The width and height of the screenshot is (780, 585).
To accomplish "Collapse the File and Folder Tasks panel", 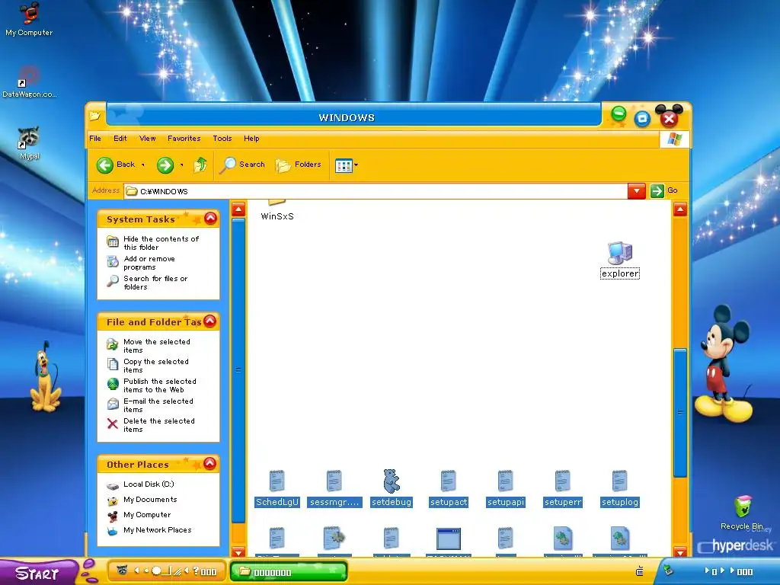I will [210, 321].
